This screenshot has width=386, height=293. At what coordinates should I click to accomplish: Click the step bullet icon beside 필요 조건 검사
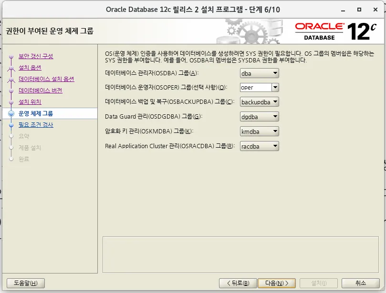(11, 125)
